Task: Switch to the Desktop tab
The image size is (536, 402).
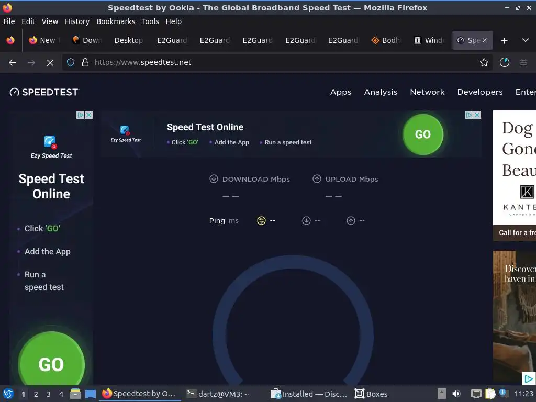Action: pos(129,40)
